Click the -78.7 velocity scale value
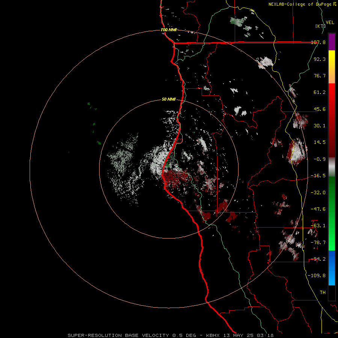This screenshot has height=338, width=338. pos(318,243)
